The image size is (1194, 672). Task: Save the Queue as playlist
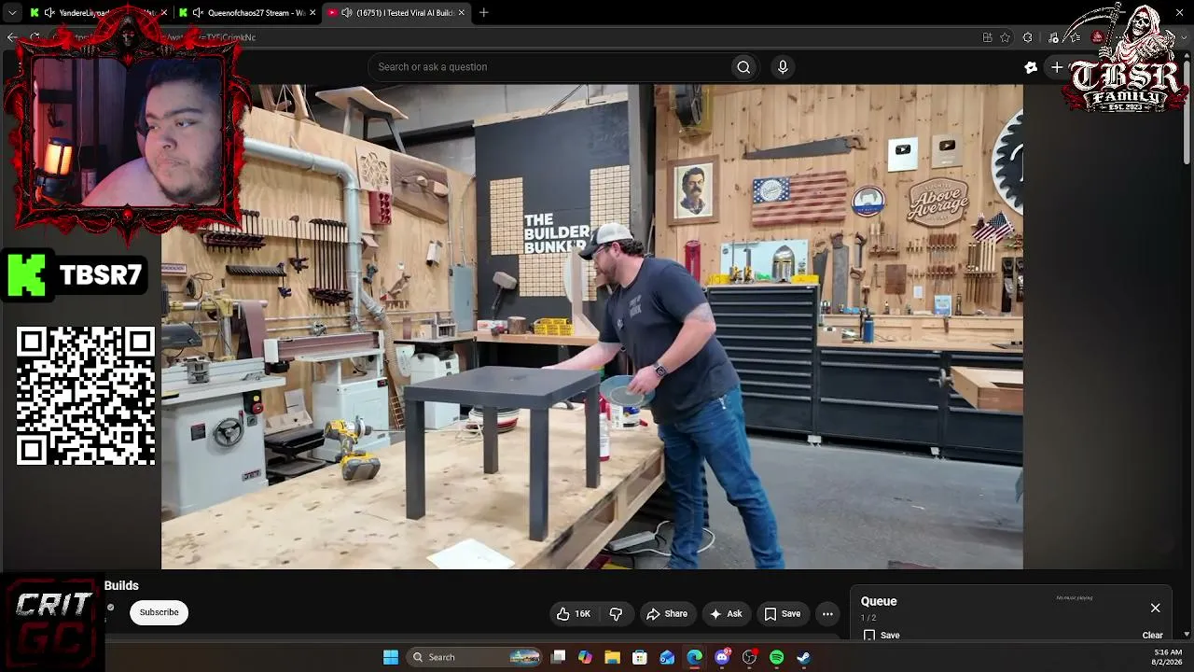[x=882, y=636]
